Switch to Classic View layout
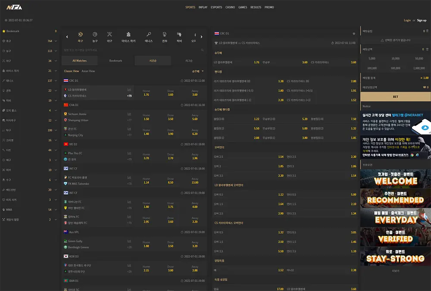 coord(72,71)
